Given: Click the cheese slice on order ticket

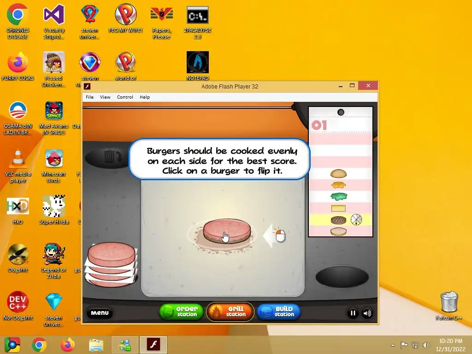Looking at the screenshot, I should (338, 208).
